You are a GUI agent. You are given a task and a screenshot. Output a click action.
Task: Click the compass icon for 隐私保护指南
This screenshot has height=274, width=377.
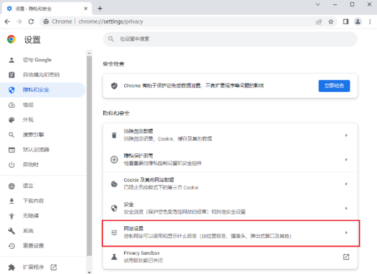[x=114, y=159]
